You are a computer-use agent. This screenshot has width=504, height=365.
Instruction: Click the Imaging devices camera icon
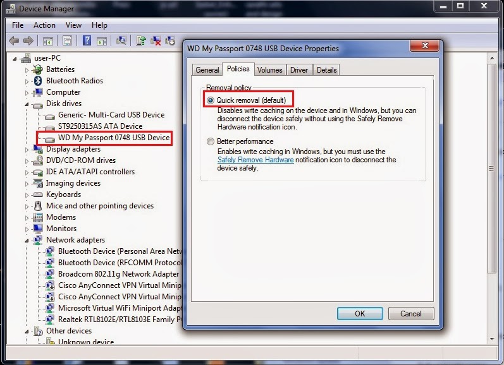37,183
